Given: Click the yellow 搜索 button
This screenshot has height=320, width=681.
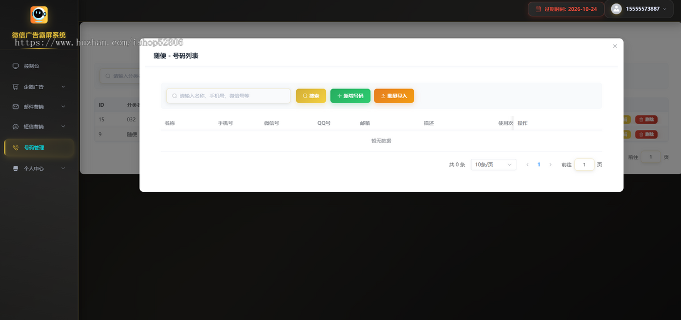Looking at the screenshot, I should pyautogui.click(x=311, y=96).
